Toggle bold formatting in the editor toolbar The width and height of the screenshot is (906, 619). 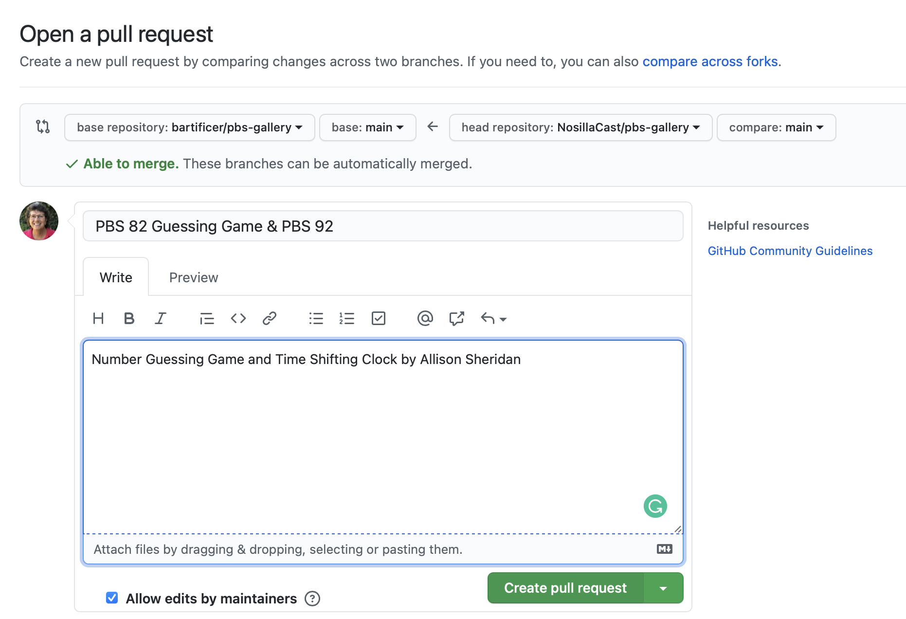[x=129, y=318]
